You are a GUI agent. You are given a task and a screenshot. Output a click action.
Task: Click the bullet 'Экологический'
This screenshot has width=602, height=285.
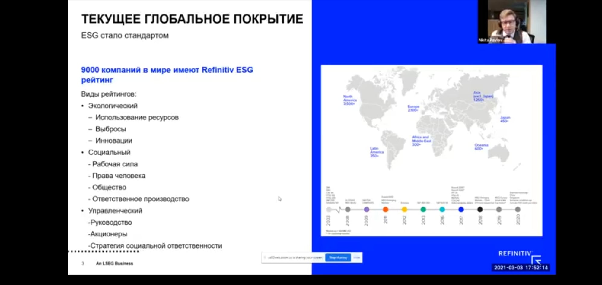click(x=113, y=106)
